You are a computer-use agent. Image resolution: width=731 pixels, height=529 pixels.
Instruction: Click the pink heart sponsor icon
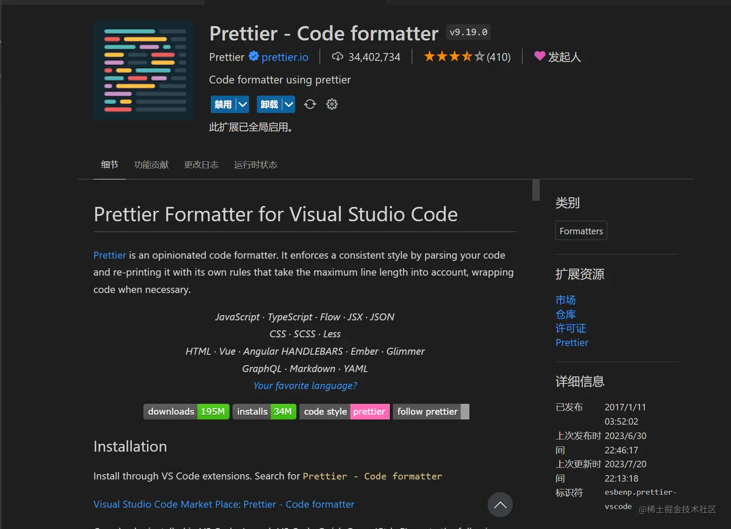pos(540,56)
